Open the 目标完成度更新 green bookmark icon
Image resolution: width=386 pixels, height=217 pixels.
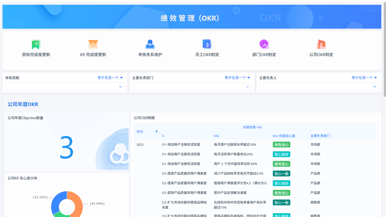coord(36,44)
